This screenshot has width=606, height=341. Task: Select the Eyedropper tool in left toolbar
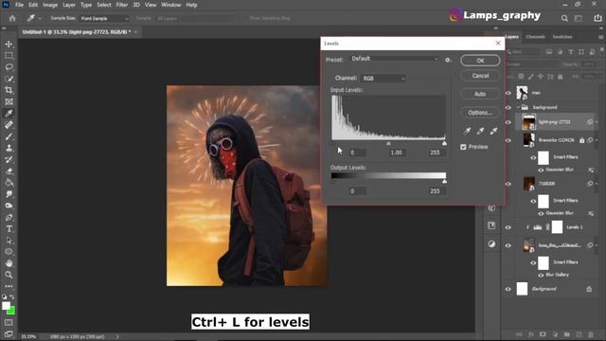9,114
